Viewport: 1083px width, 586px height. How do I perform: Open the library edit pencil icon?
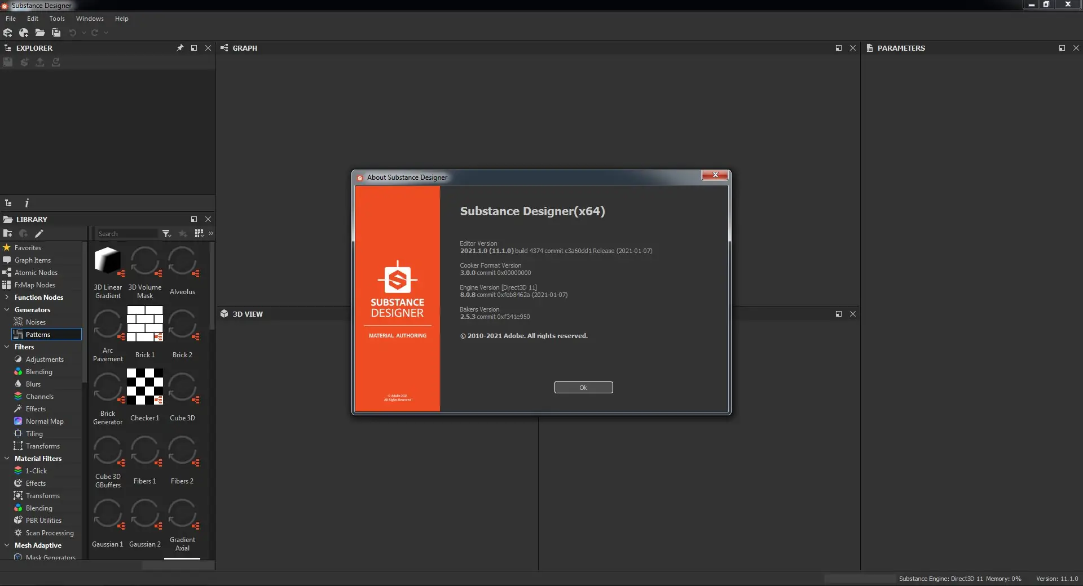39,233
